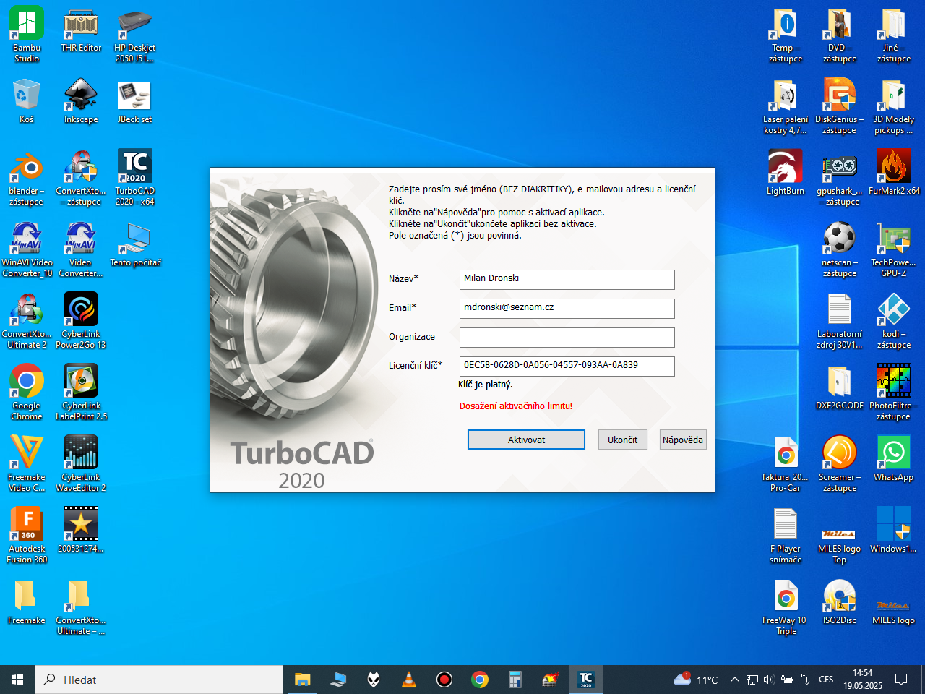Open Nápověda help in activation dialog
The height and width of the screenshot is (694, 925).
coord(683,440)
